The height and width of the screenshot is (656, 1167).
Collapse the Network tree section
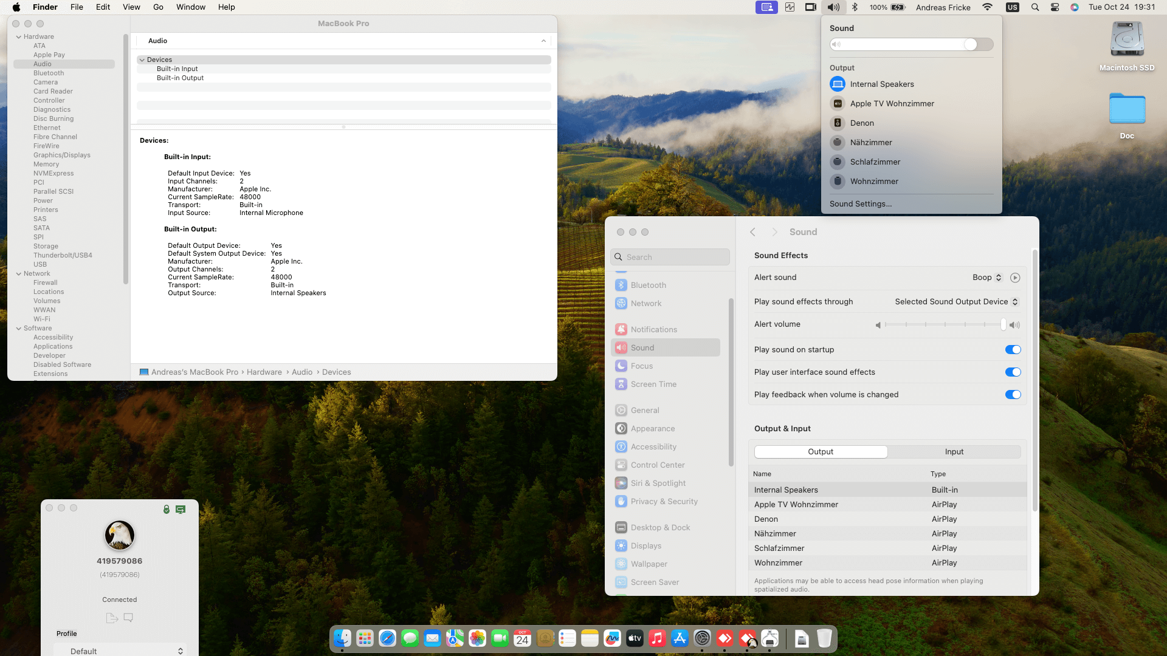[19, 274]
